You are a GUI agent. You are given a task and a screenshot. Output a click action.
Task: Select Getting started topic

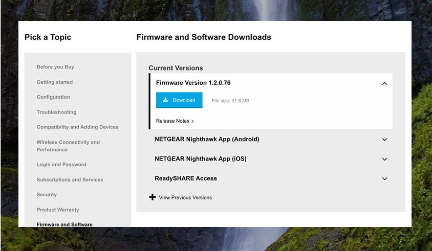coord(55,82)
